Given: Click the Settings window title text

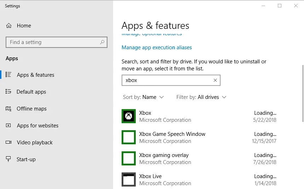Looking at the screenshot, I should [12, 6].
